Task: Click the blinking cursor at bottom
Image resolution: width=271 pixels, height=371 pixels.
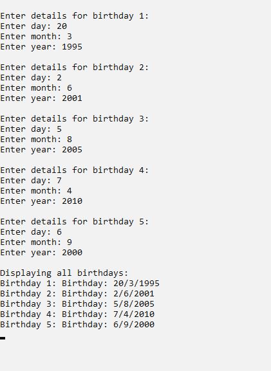Action: click(3, 338)
